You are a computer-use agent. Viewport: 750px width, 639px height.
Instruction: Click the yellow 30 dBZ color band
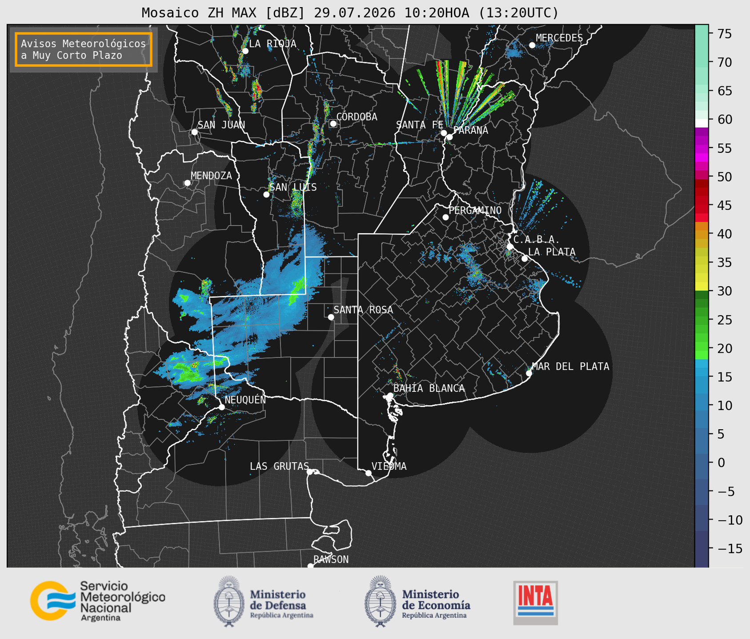702,287
